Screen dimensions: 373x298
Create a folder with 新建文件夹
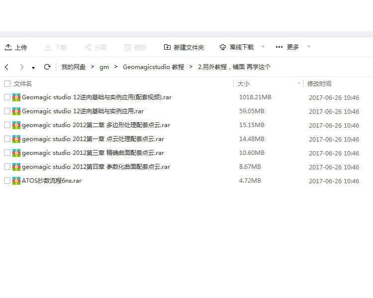pyautogui.click(x=184, y=47)
